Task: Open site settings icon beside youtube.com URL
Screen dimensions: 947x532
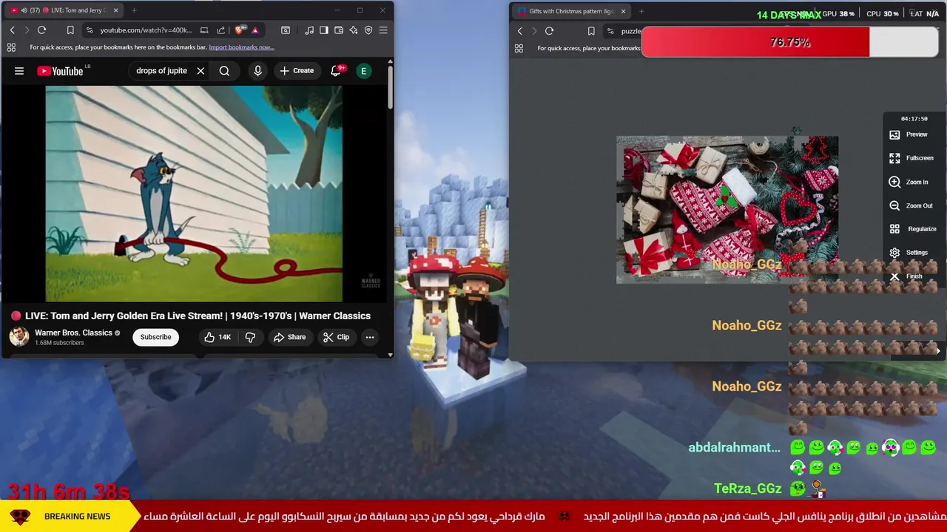Action: (x=90, y=30)
